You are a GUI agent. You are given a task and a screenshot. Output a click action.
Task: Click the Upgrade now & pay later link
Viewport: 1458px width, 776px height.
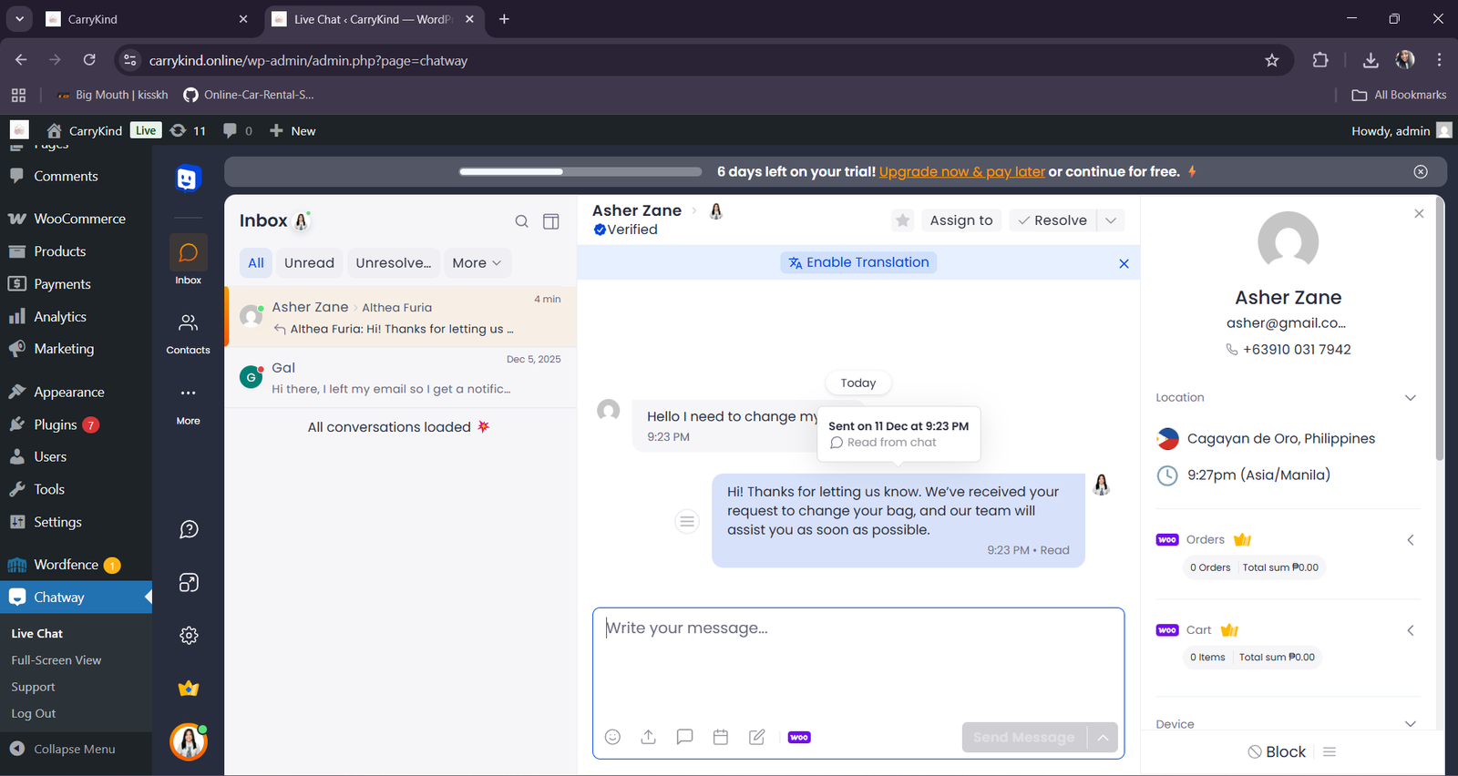[x=961, y=171]
